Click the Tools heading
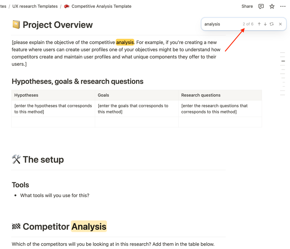This screenshot has height=249, width=290. point(20,185)
